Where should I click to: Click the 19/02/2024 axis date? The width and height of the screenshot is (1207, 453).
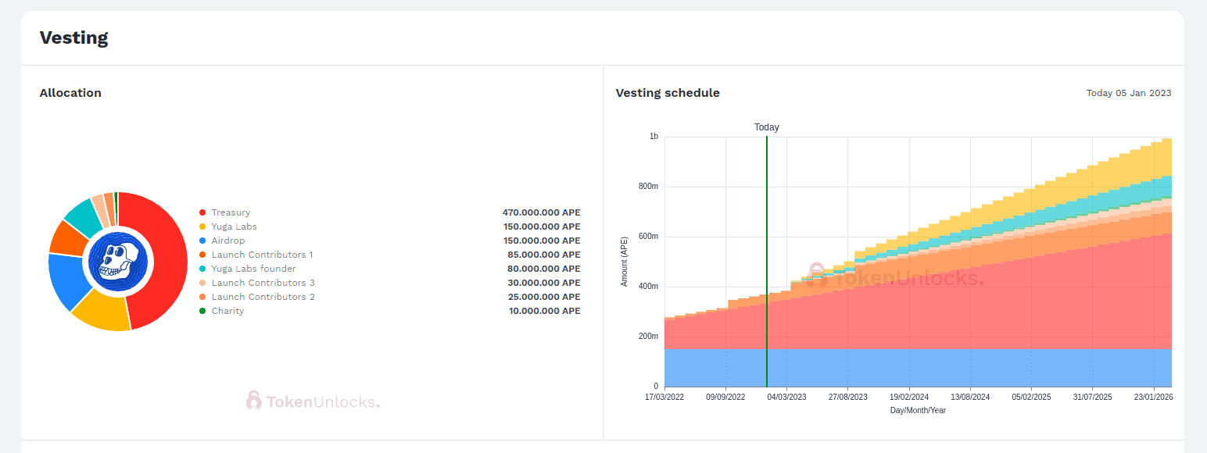pos(909,398)
